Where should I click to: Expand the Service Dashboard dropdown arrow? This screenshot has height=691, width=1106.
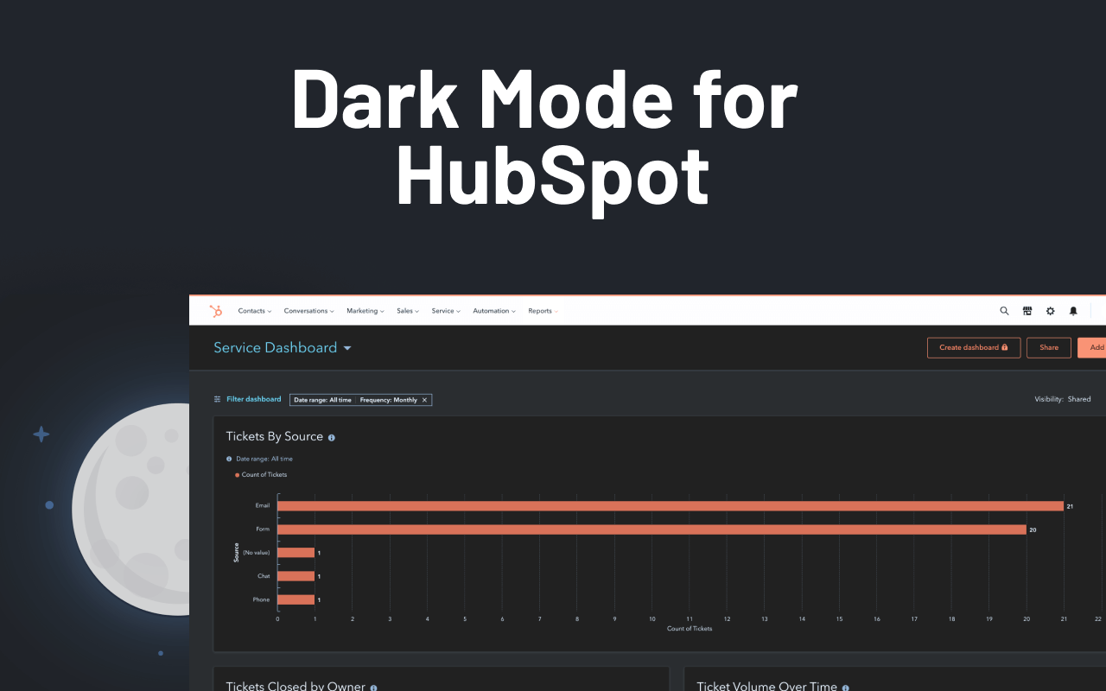(x=347, y=348)
